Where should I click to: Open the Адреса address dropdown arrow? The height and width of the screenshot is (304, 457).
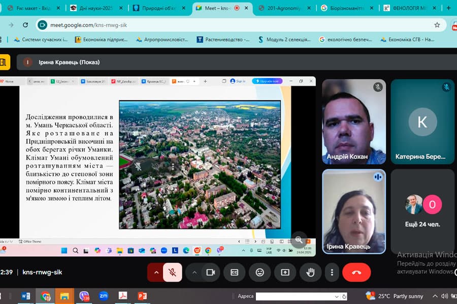(x=337, y=296)
